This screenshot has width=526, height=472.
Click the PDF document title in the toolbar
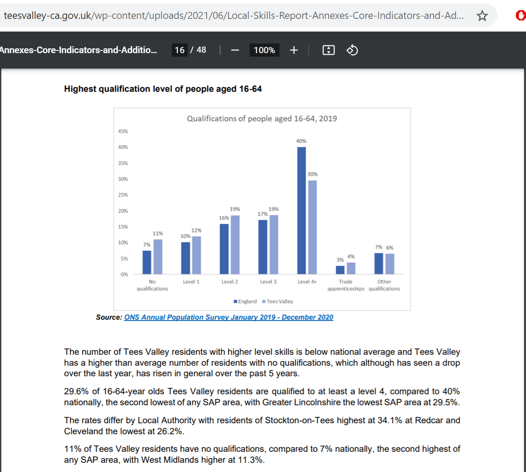pyautogui.click(x=78, y=50)
